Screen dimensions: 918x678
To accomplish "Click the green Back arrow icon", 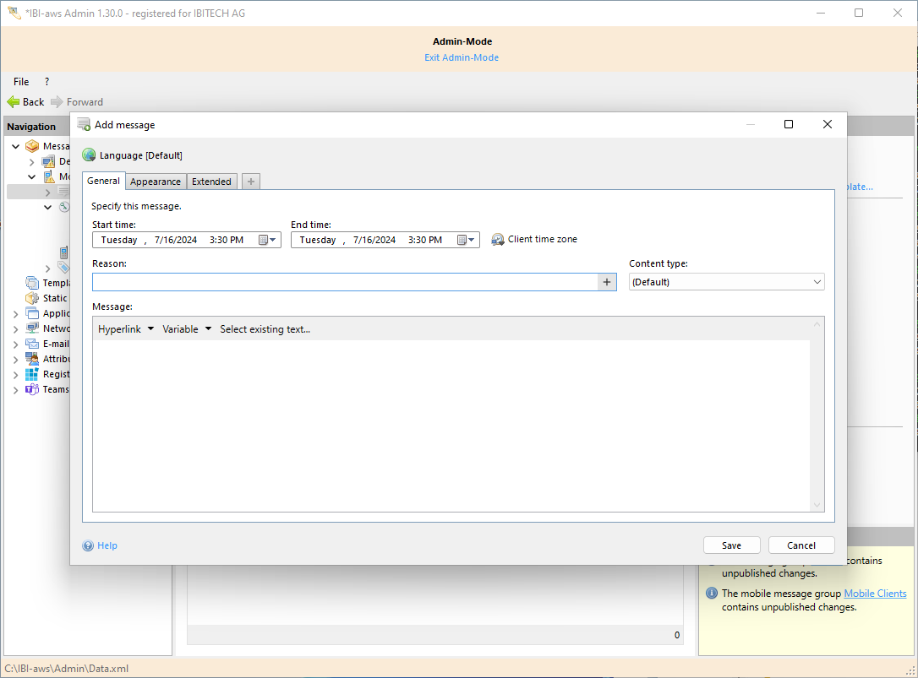I will pyautogui.click(x=14, y=102).
